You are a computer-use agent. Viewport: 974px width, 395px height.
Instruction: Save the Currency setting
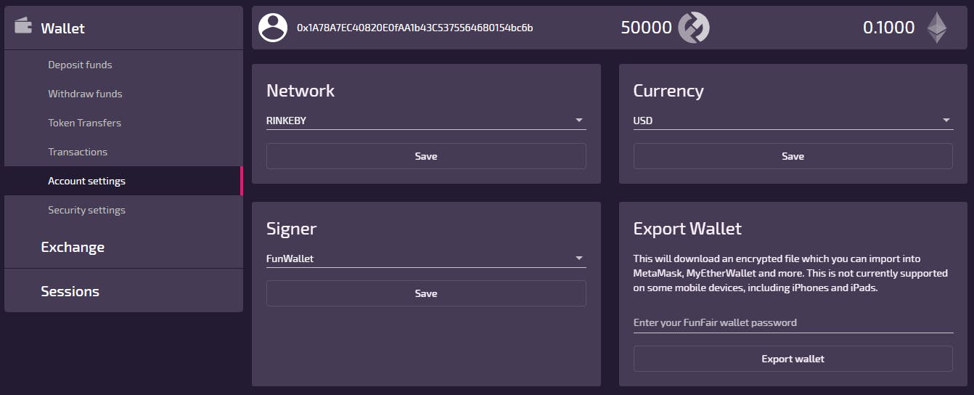click(x=793, y=156)
